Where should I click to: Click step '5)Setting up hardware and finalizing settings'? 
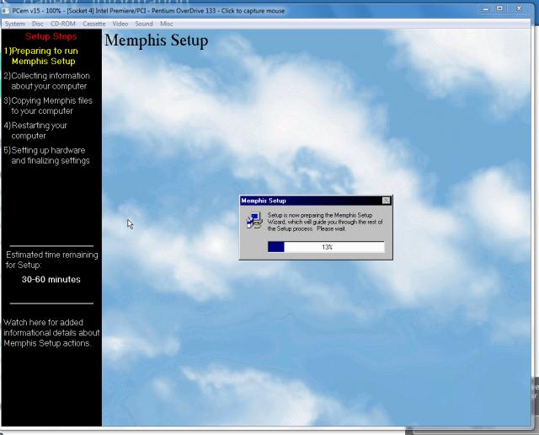[47, 155]
